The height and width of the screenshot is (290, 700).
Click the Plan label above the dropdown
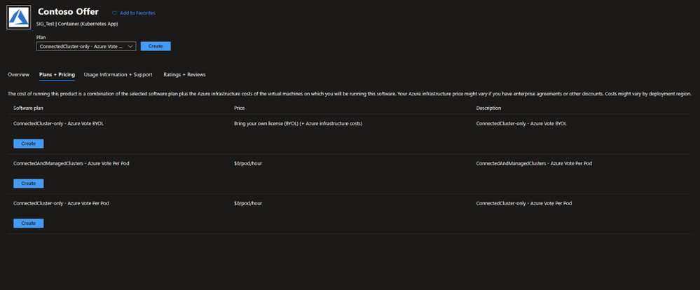pyautogui.click(x=41, y=38)
